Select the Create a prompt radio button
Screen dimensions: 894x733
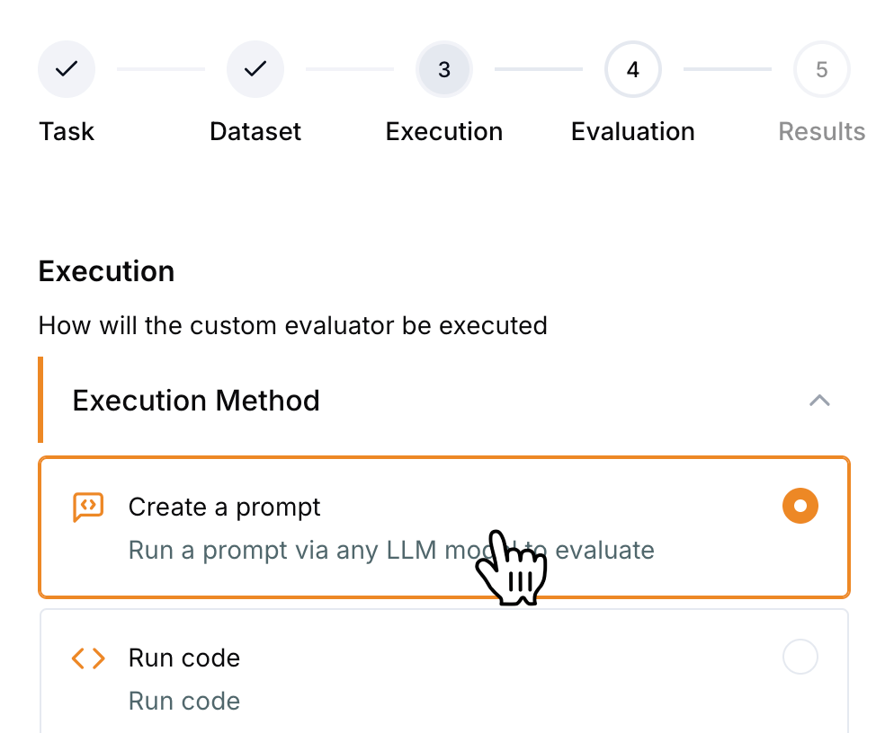800,506
